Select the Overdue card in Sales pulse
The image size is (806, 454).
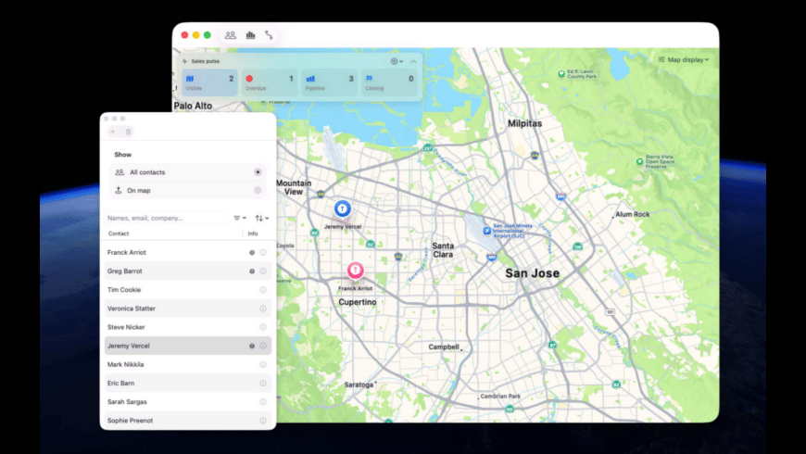(270, 82)
